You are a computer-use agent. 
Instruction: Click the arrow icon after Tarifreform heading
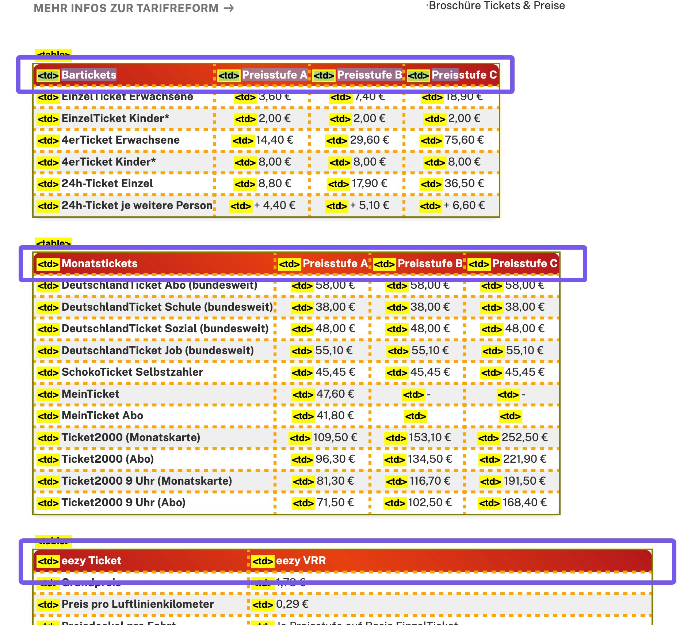coord(229,8)
